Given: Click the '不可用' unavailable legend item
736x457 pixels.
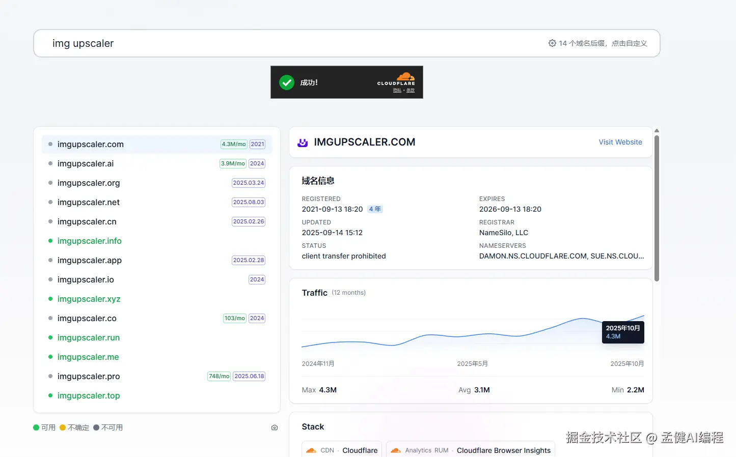Looking at the screenshot, I should tap(108, 427).
